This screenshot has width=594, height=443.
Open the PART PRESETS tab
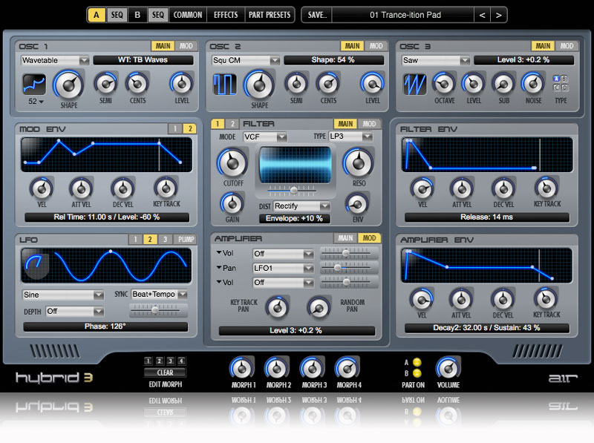point(270,15)
